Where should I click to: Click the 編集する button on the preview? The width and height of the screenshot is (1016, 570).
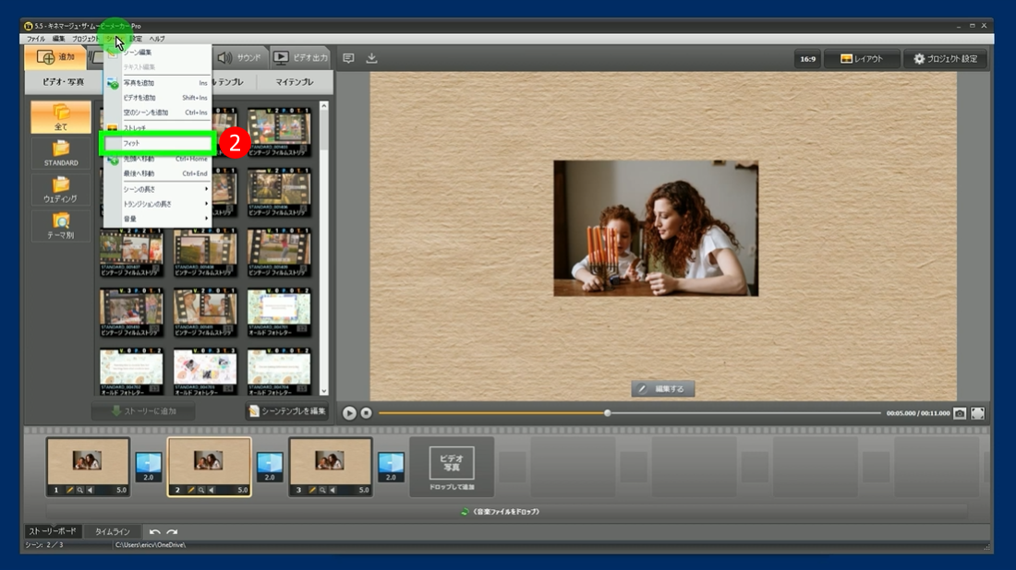[x=663, y=389]
